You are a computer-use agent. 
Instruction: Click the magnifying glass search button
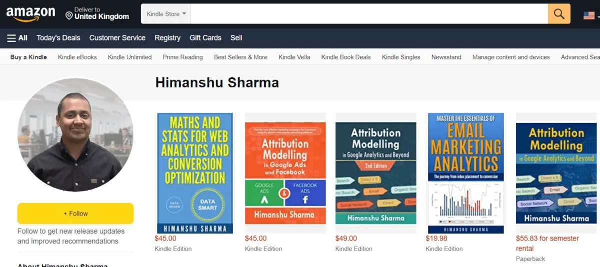click(559, 14)
